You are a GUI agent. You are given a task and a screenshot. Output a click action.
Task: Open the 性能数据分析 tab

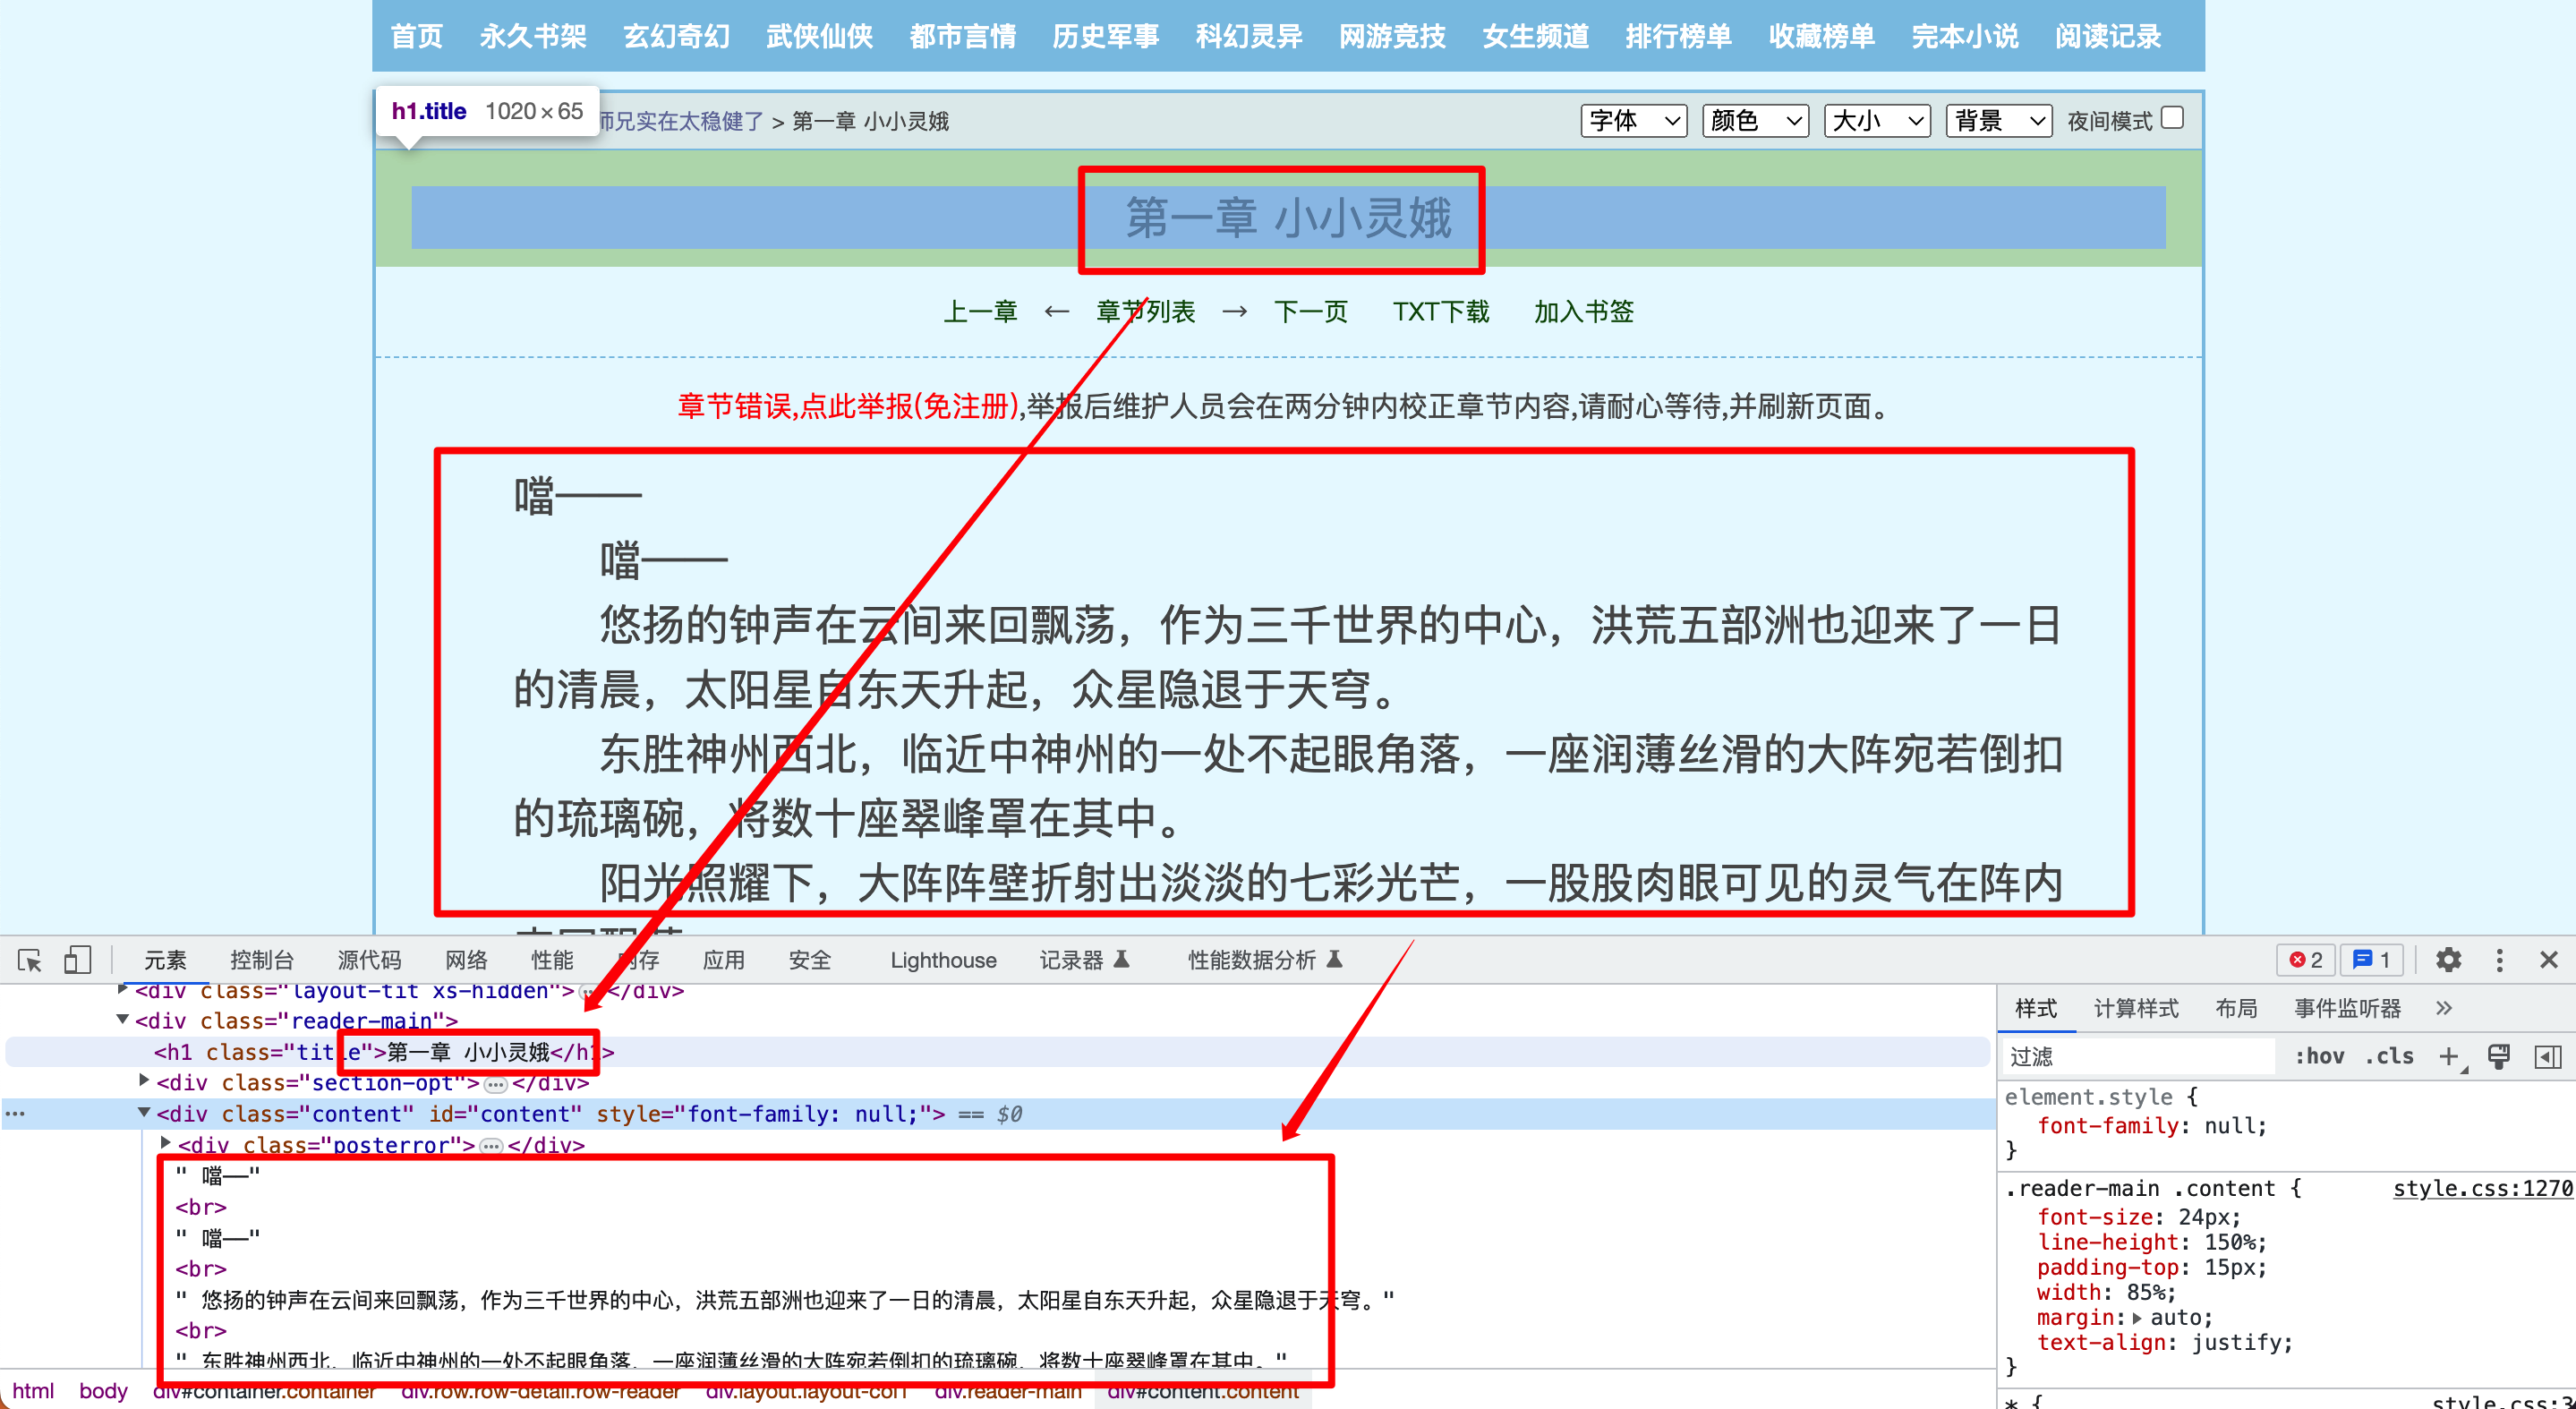pyautogui.click(x=1264, y=960)
